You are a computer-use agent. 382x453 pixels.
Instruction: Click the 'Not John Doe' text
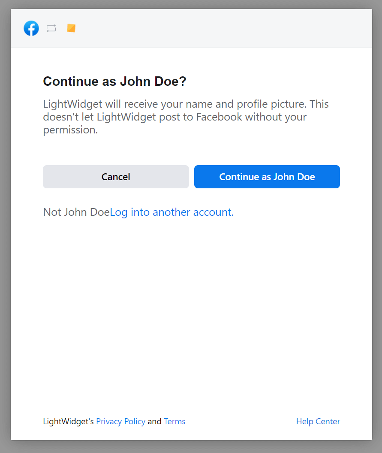(76, 212)
